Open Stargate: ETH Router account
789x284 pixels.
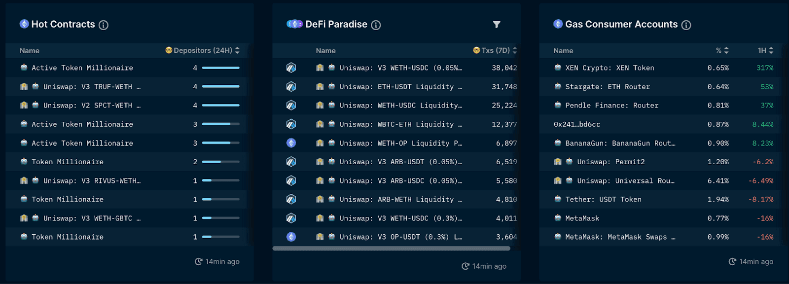[608, 87]
